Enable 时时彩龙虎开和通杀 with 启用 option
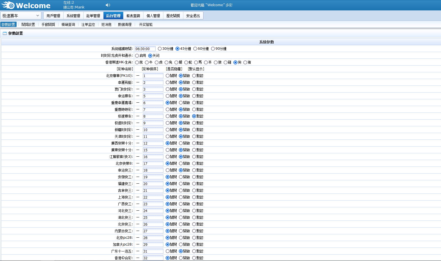This screenshot has width=441, height=261. pos(137,56)
